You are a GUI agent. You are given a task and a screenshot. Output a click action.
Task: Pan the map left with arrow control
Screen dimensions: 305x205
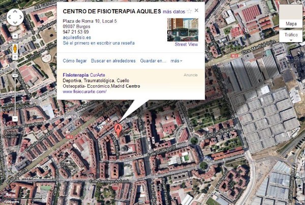10,17
